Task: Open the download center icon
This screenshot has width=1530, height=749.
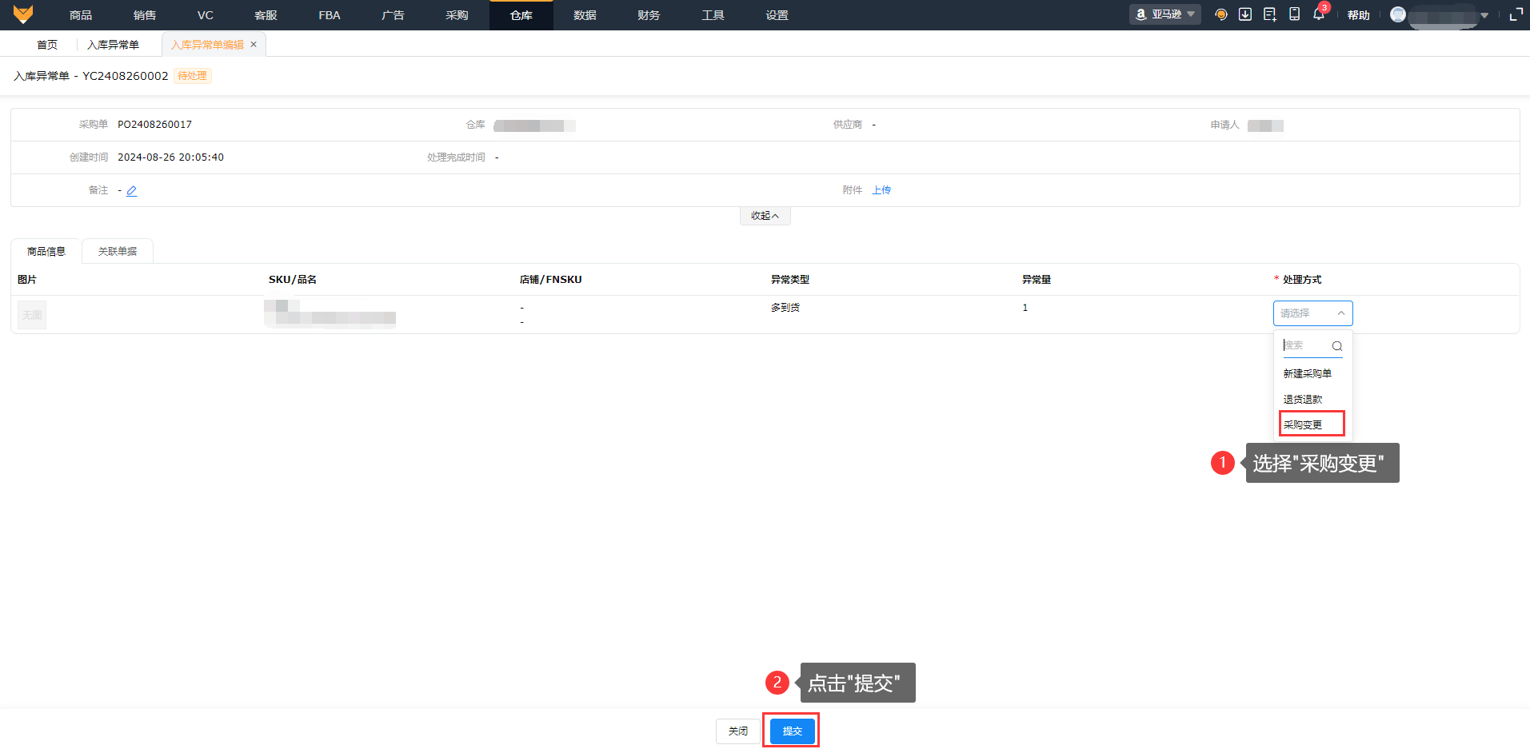Action: pyautogui.click(x=1245, y=14)
